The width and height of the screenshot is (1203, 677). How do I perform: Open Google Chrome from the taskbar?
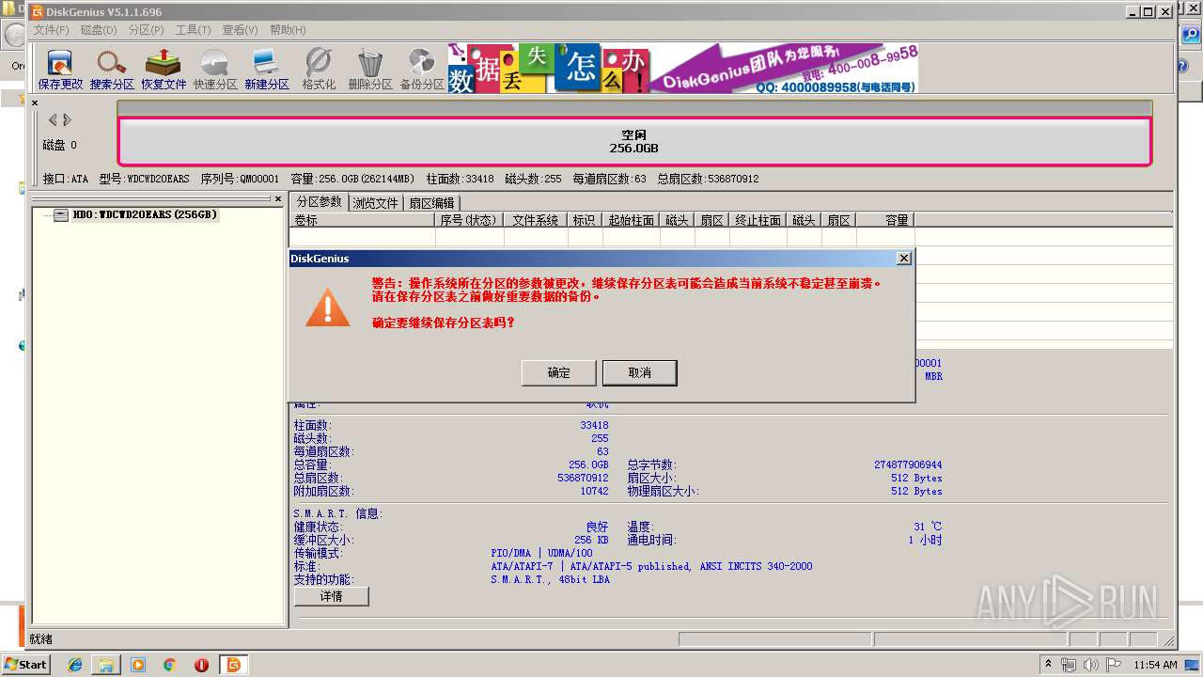click(170, 665)
